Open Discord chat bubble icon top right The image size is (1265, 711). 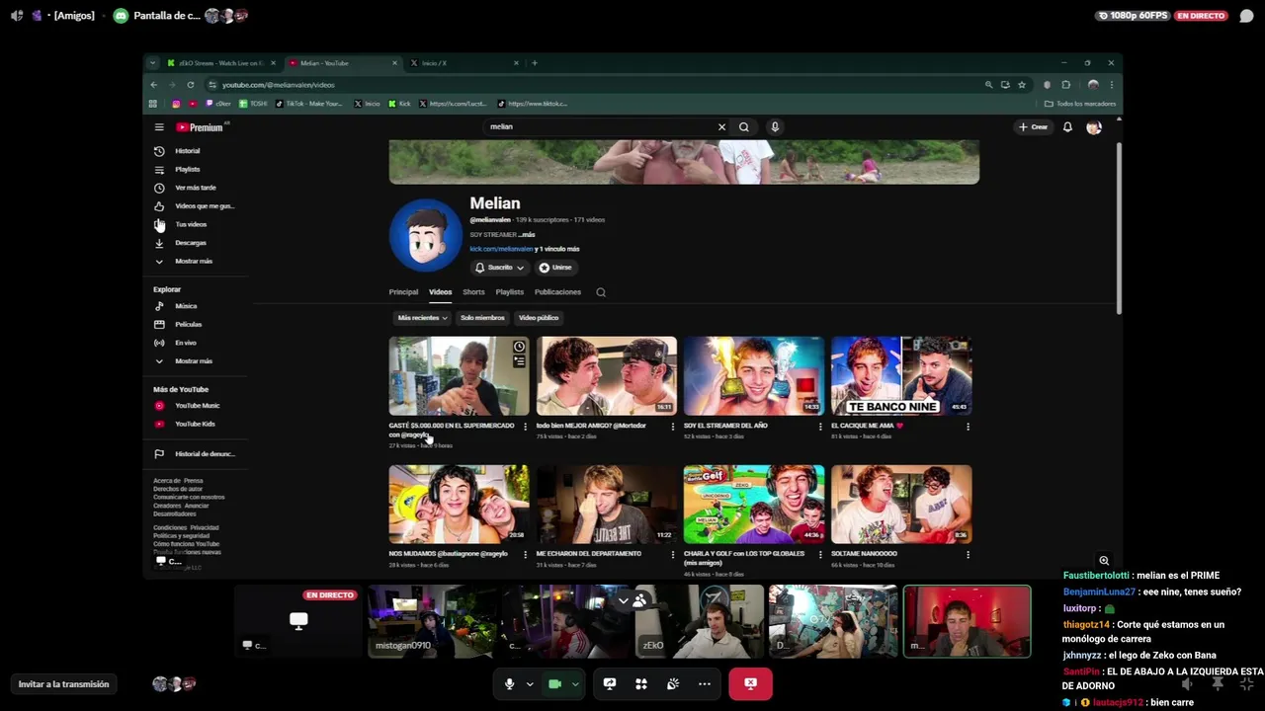[x=1246, y=16]
